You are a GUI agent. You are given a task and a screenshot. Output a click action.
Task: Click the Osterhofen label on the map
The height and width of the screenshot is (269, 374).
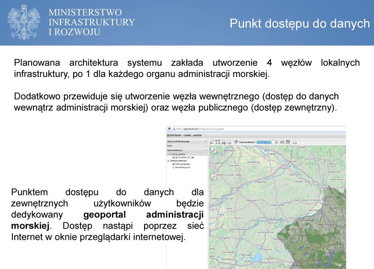tap(295, 175)
